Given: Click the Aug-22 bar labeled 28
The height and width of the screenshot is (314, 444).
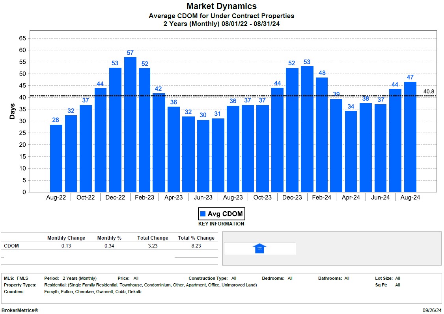Looking at the screenshot, I should coord(56,158).
